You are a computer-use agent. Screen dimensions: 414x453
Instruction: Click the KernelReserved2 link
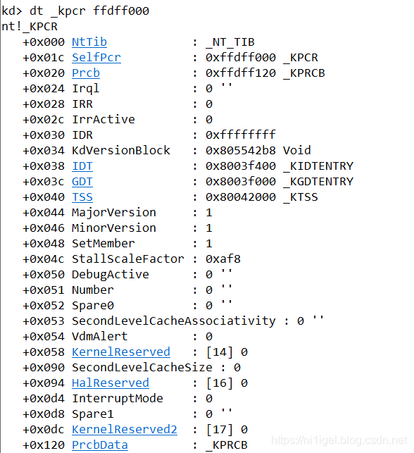pyautogui.click(x=125, y=429)
